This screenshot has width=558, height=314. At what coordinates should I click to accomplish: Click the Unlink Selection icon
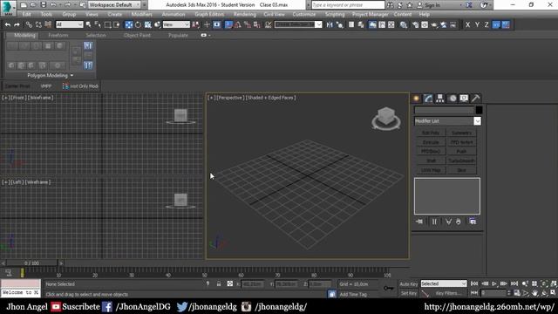pos(38,24)
